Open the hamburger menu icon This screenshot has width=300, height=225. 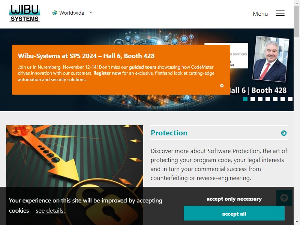coord(280,13)
